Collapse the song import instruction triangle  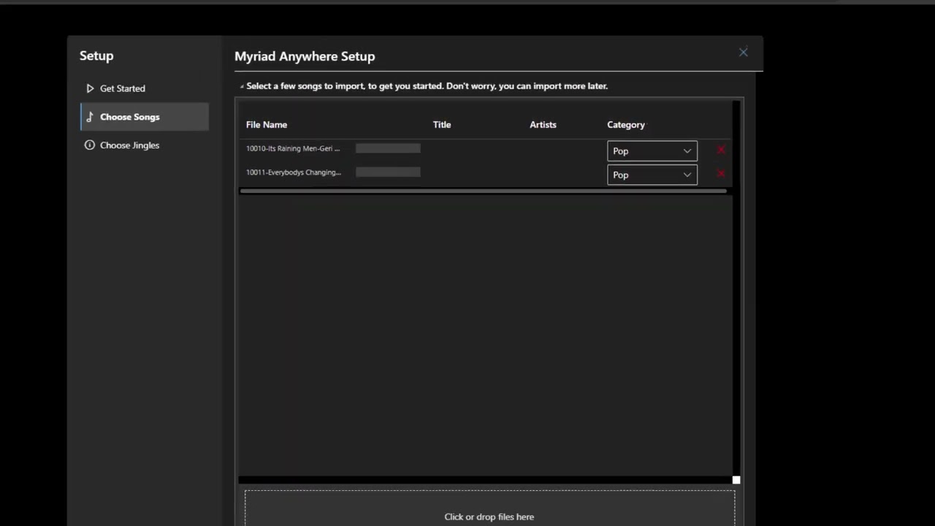(x=242, y=86)
